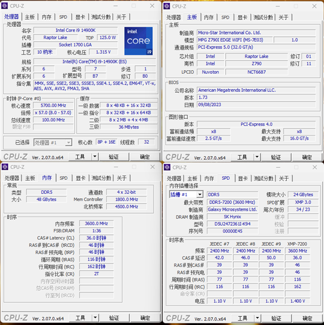
Task: Click 确定 button in SPD window
Action: 308,318
